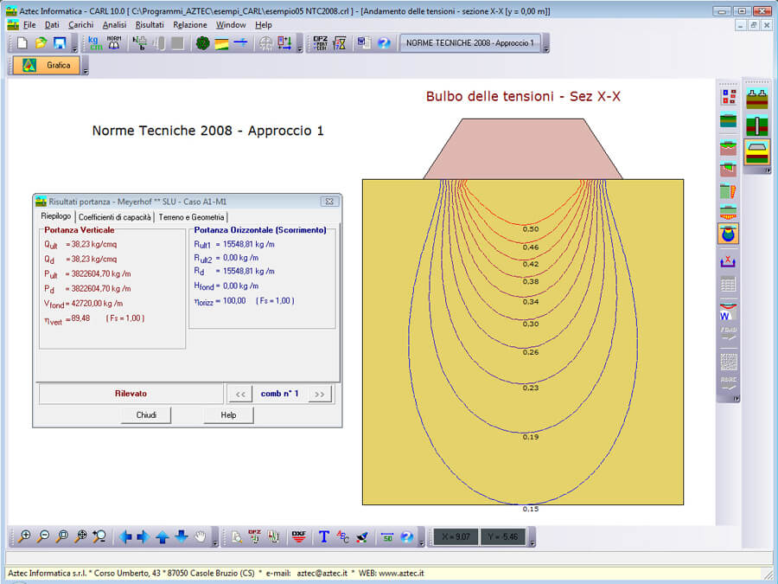Expand the bottom toolbar overflow arrow by coordinates
This screenshot has width=778, height=584.
(x=532, y=542)
